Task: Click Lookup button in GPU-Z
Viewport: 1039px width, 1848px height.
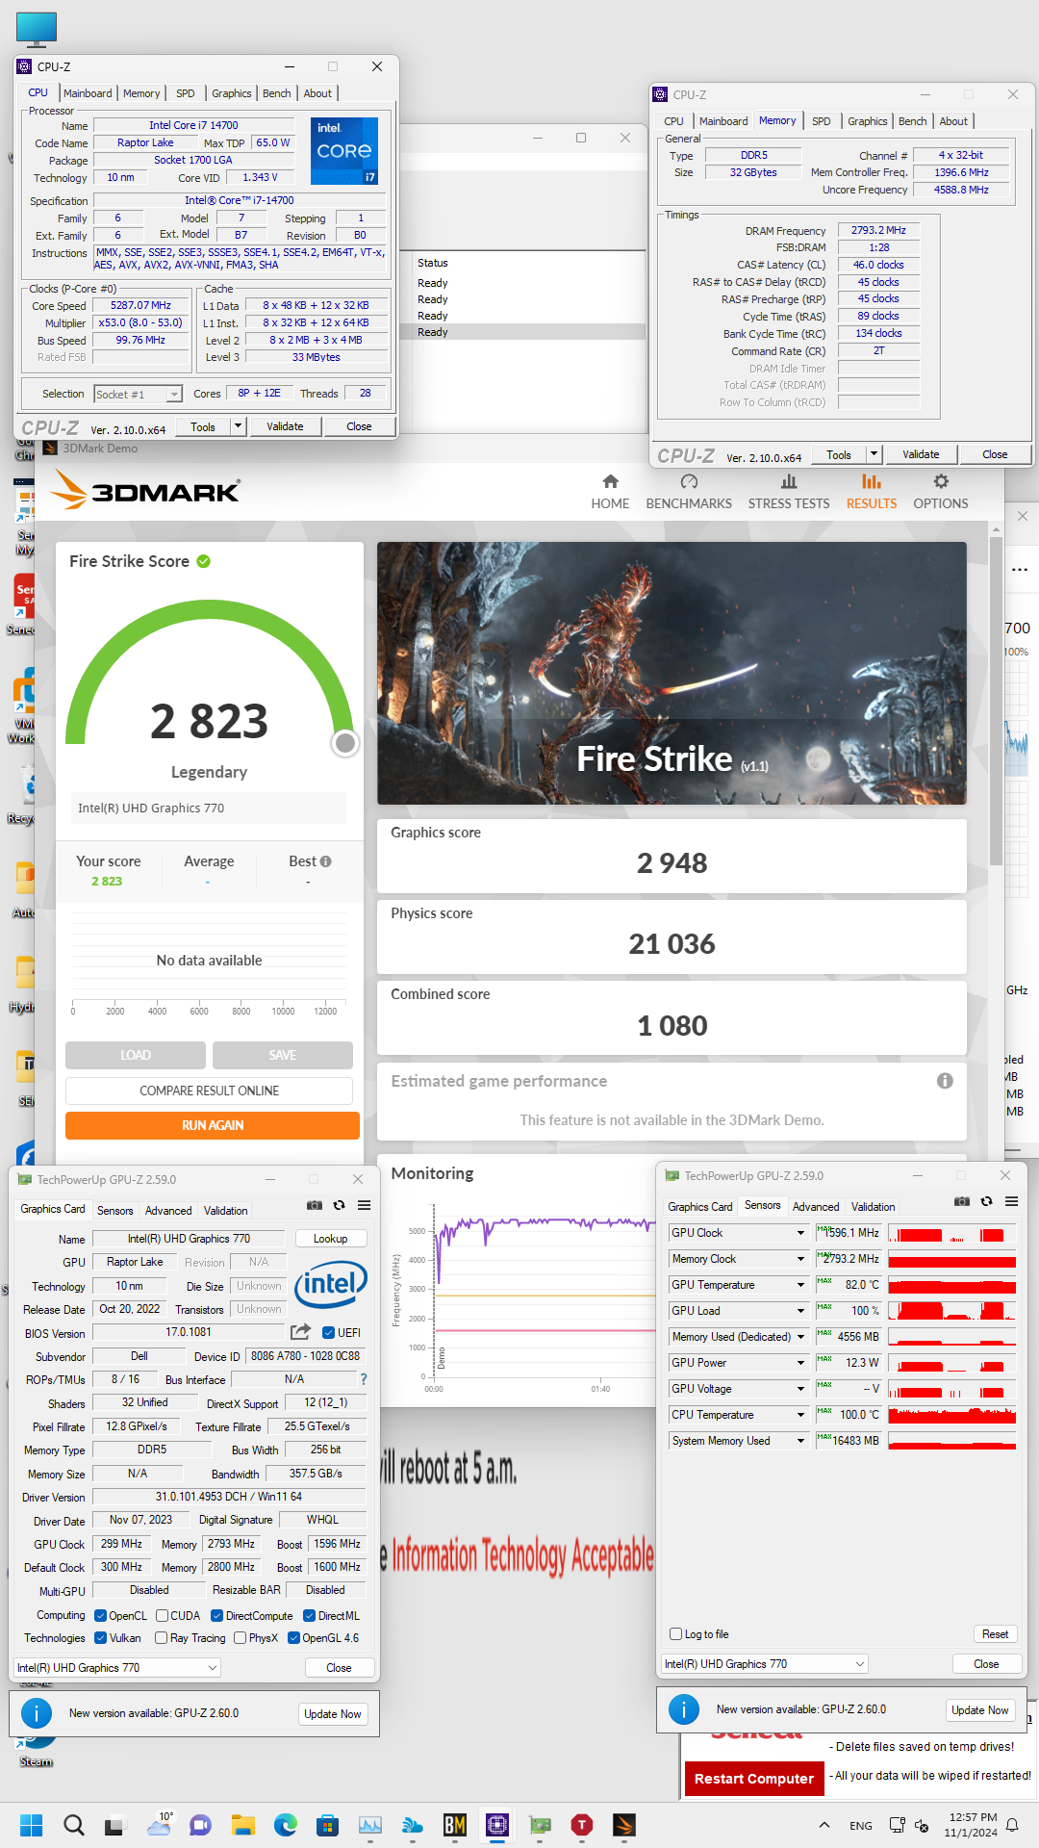Action: tap(330, 1239)
